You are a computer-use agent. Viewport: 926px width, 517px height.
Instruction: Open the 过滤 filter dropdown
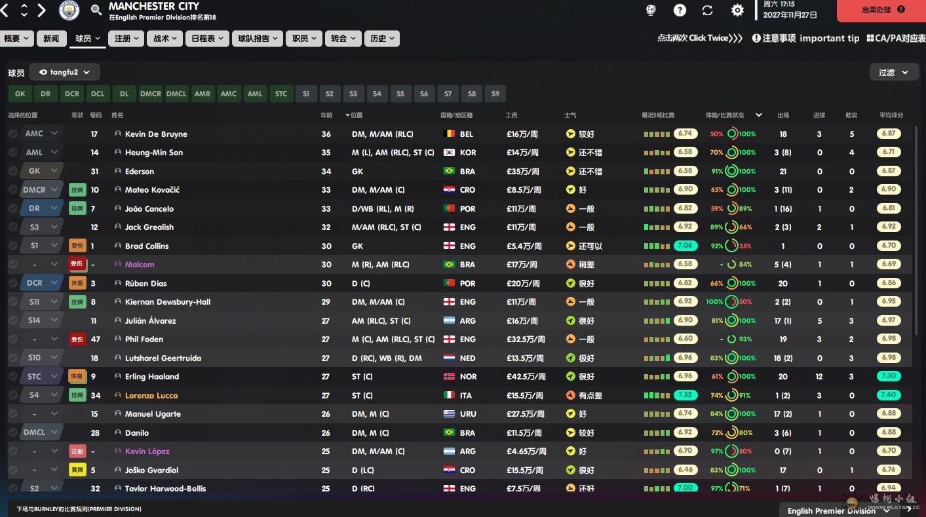point(893,72)
